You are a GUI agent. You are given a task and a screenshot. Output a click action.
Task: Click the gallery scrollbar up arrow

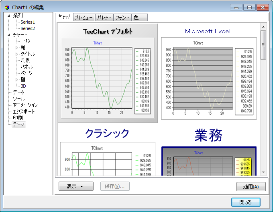[263, 27]
